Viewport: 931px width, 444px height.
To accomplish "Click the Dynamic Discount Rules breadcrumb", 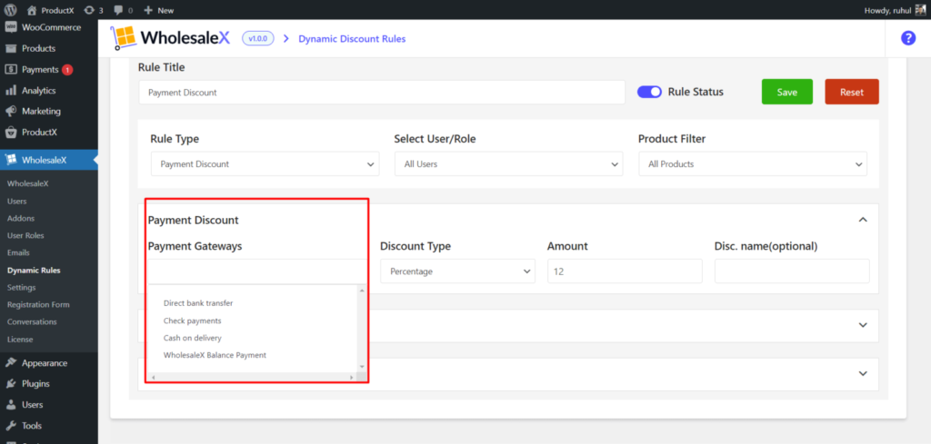I will click(x=352, y=39).
